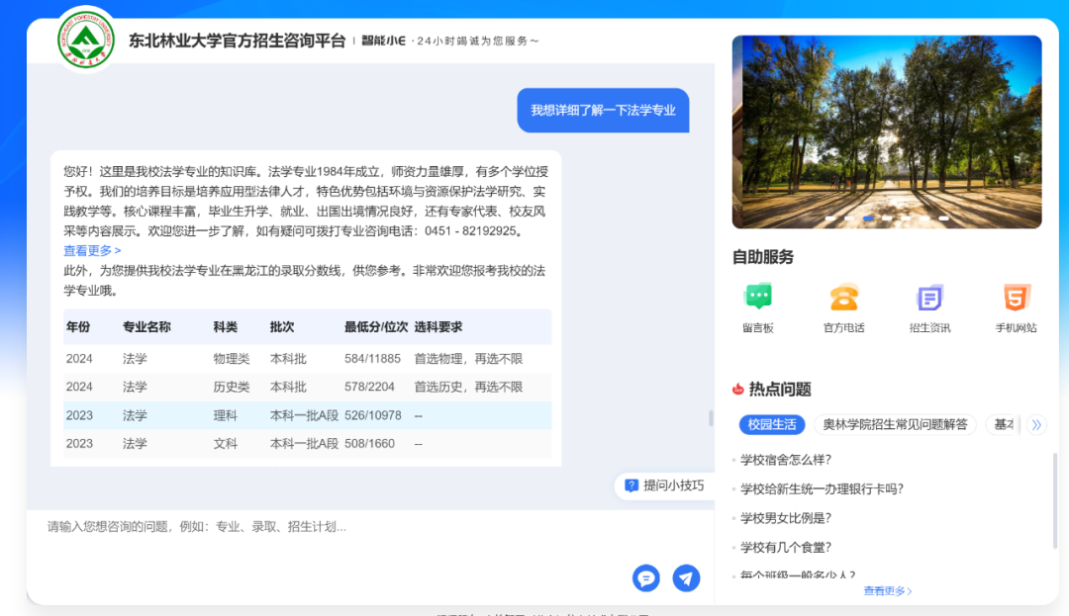Click the question mark icon in 提问小技巧

tap(631, 485)
